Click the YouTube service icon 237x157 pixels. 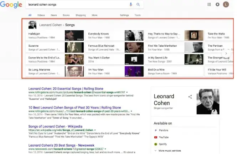coord(155,137)
